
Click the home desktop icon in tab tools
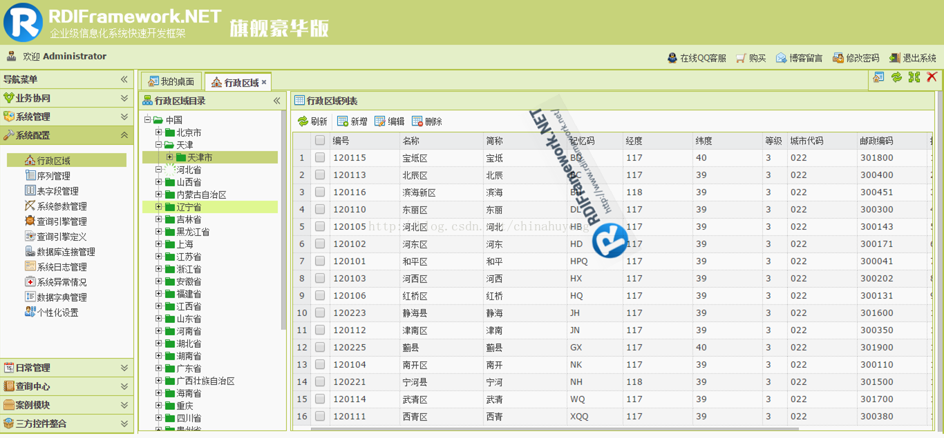(878, 77)
